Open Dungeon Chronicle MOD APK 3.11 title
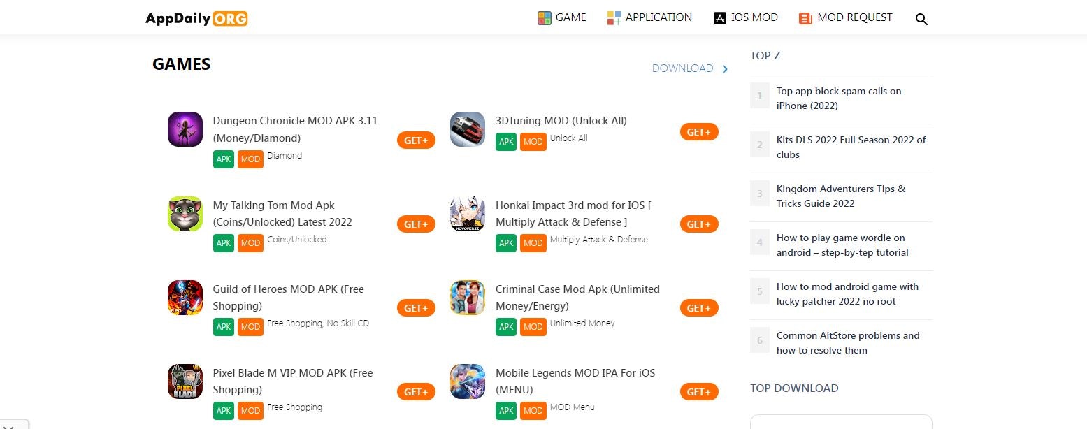 295,129
